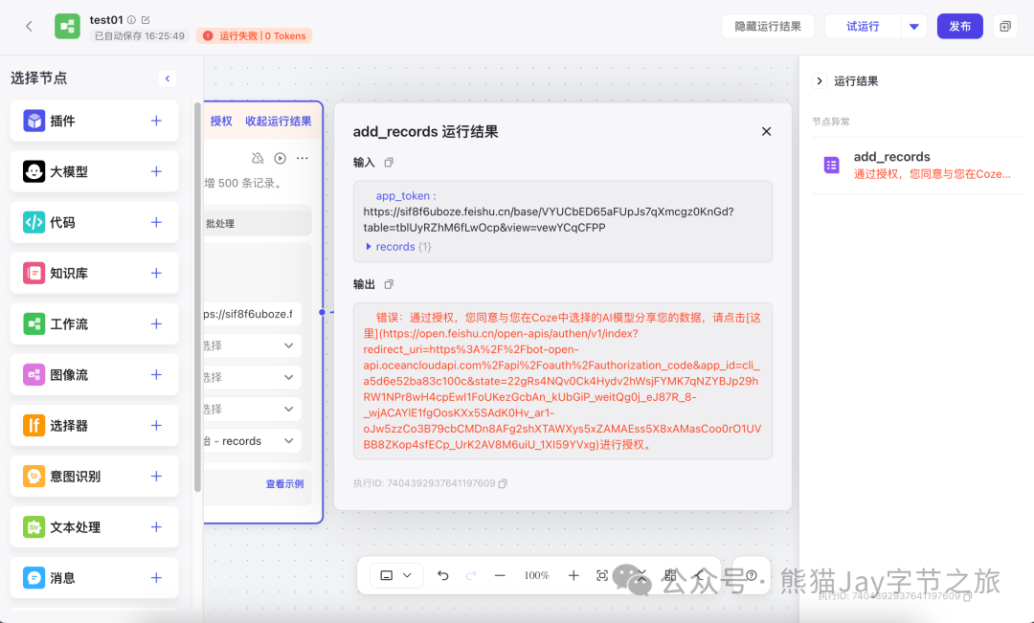Add a 意图识别 intent node
The width and height of the screenshot is (1034, 623).
[x=156, y=476]
